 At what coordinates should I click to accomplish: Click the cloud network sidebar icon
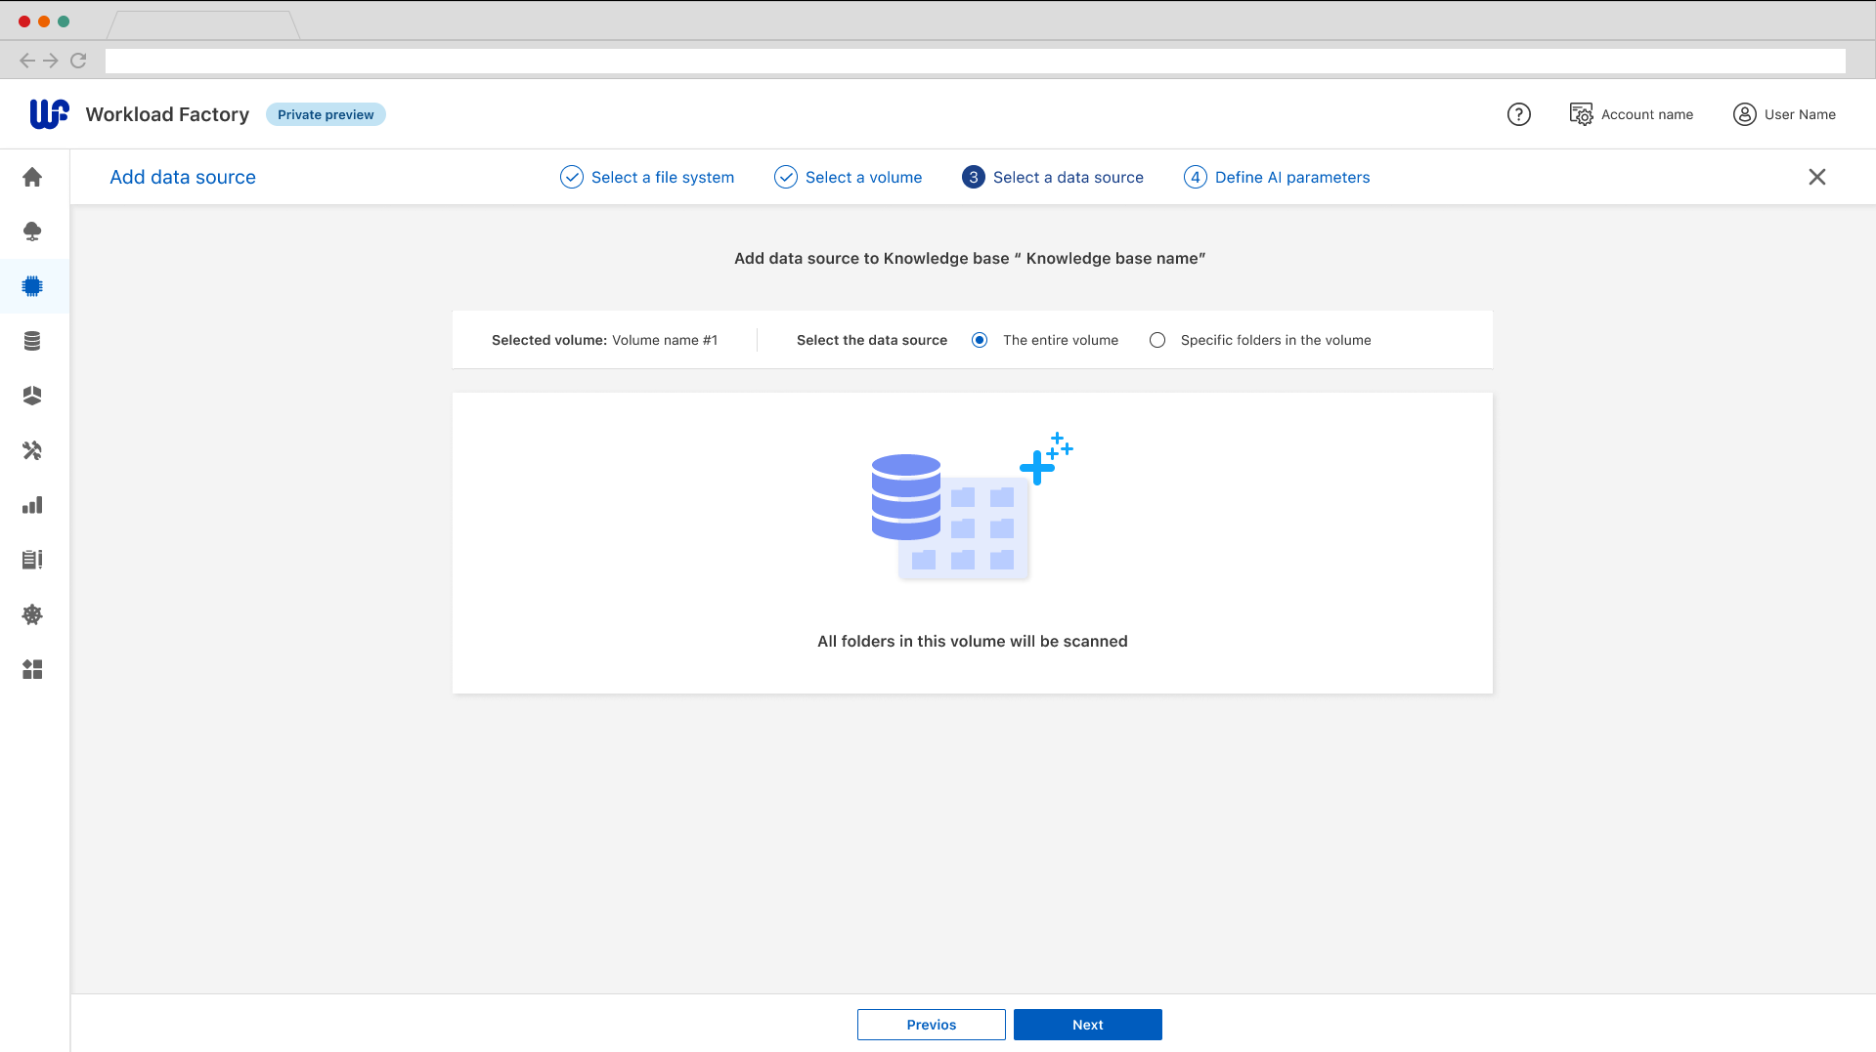coord(32,231)
